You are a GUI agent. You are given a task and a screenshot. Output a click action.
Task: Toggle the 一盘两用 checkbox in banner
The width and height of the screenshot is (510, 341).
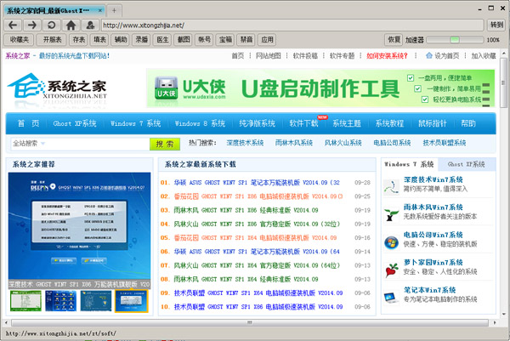pos(411,77)
